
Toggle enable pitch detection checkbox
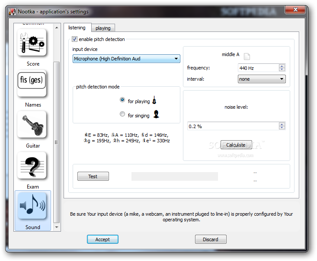point(74,39)
